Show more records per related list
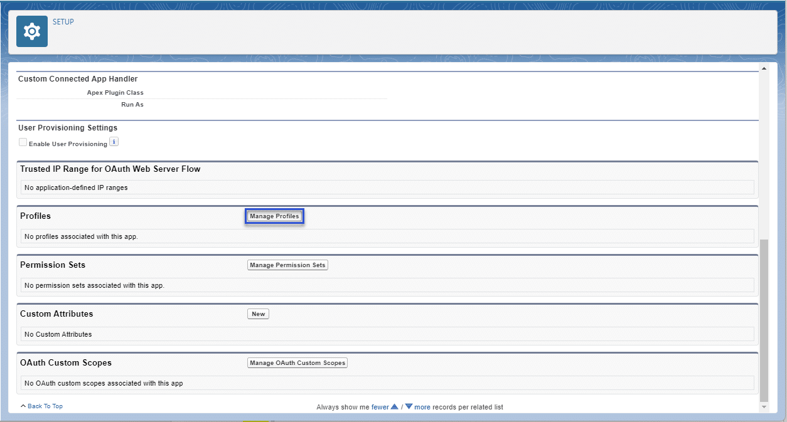The width and height of the screenshot is (787, 422). tap(422, 406)
